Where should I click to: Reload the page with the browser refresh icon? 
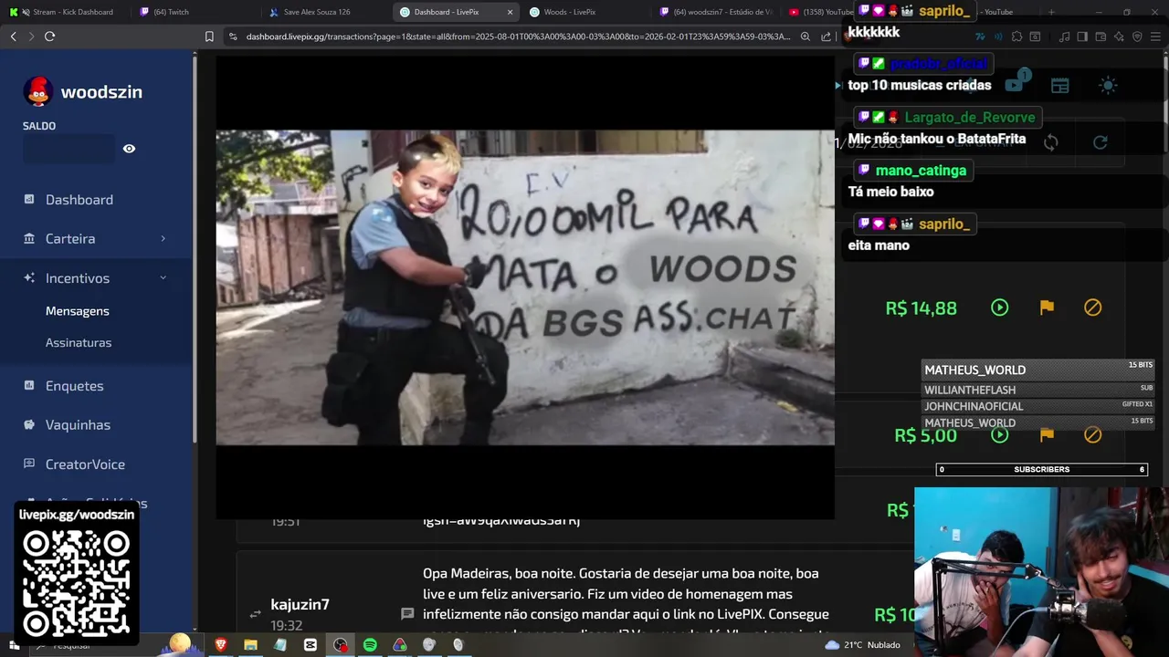tap(49, 36)
